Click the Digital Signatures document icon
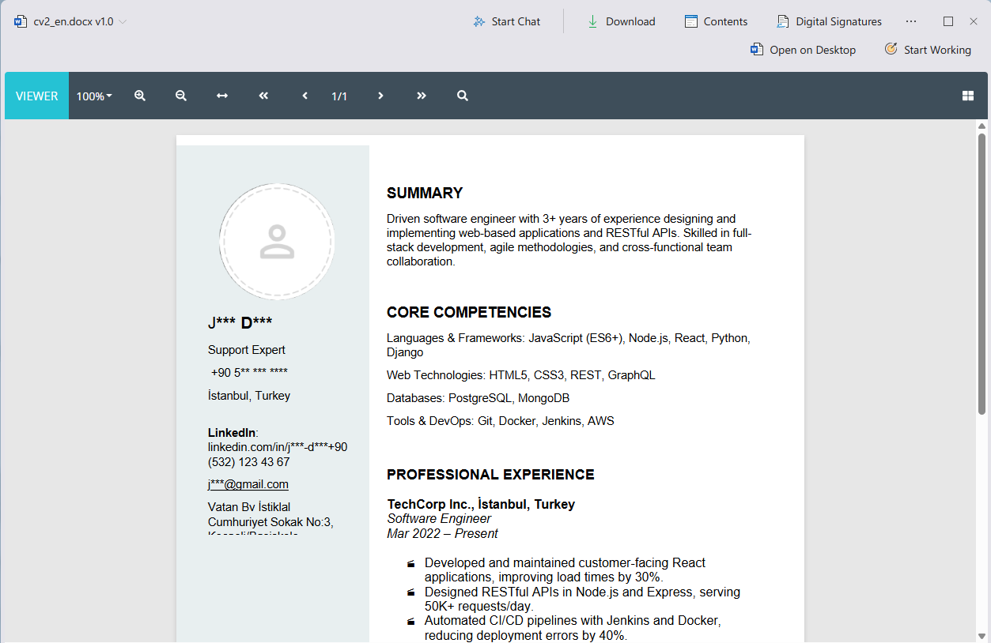The image size is (991, 643). 783,21
